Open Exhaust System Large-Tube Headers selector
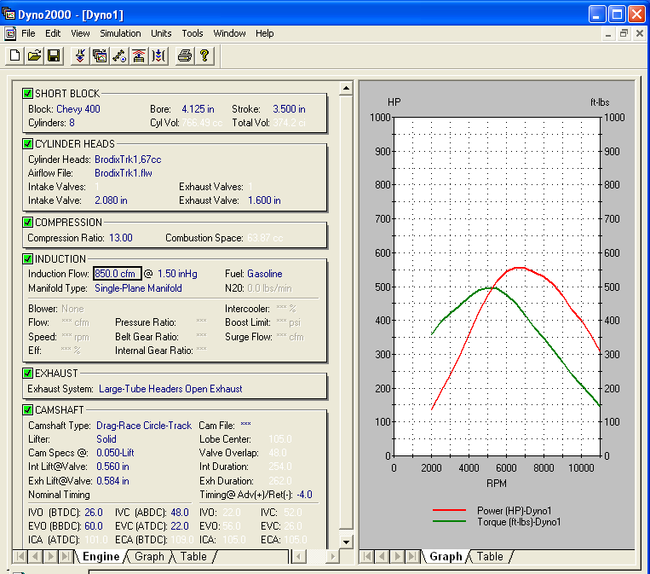 click(170, 389)
